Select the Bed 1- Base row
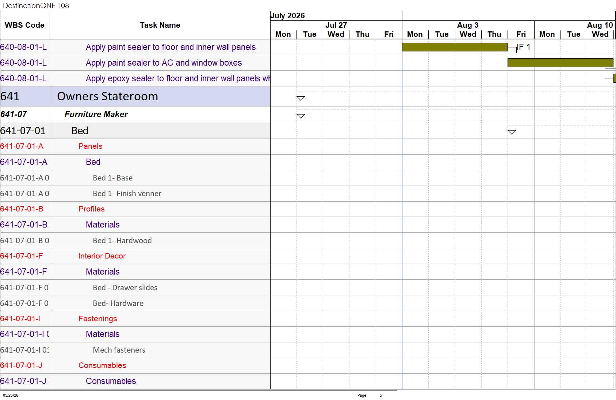Screen dimensions: 616x400 coord(135,178)
